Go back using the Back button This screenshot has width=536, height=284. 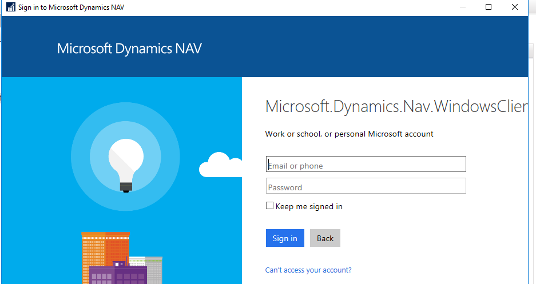pos(325,238)
